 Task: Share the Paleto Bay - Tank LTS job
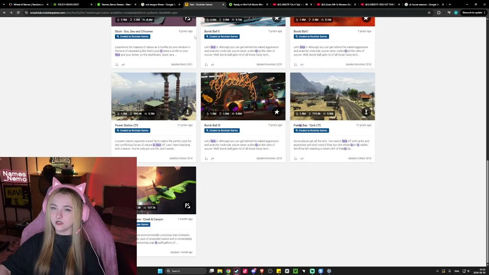pyautogui.click(x=302, y=159)
